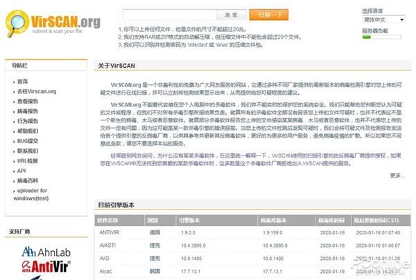Open 去往Virscan.org navigation link
Image resolution: width=416 pixels, height=280 pixels.
pos(37,91)
